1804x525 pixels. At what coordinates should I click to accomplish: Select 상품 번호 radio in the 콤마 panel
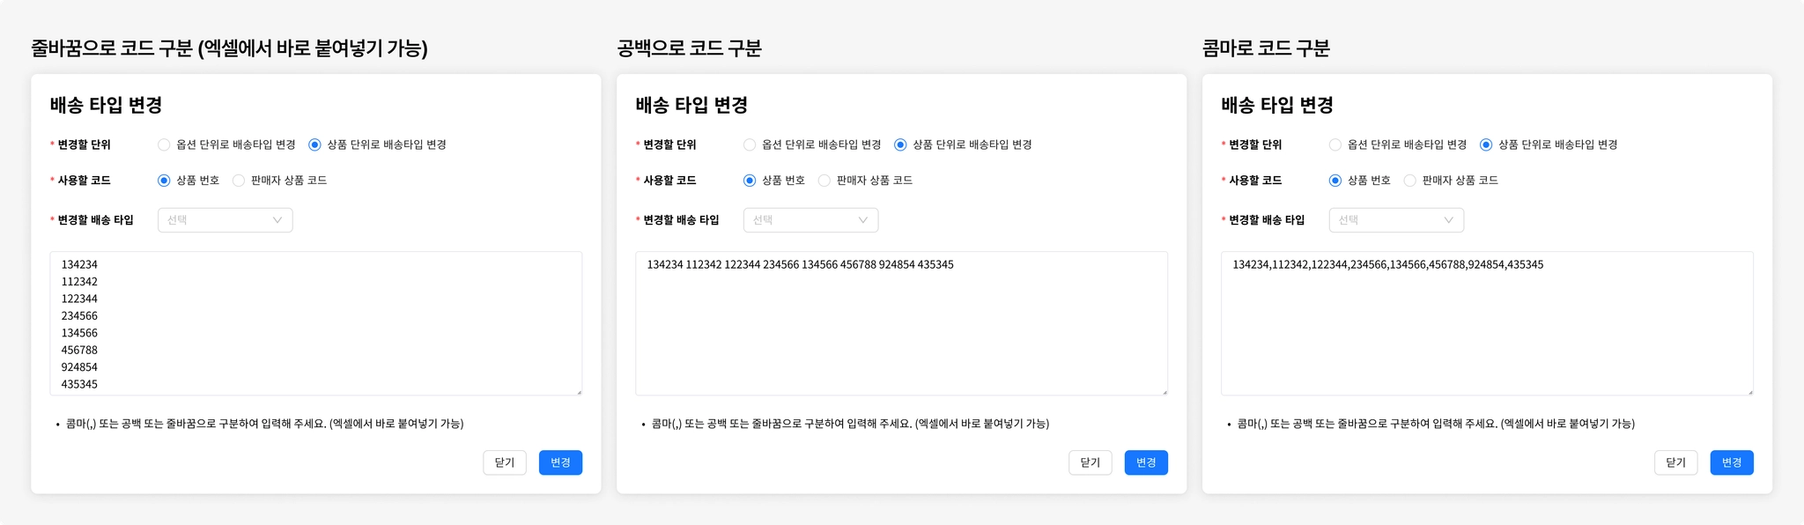pyautogui.click(x=1335, y=181)
